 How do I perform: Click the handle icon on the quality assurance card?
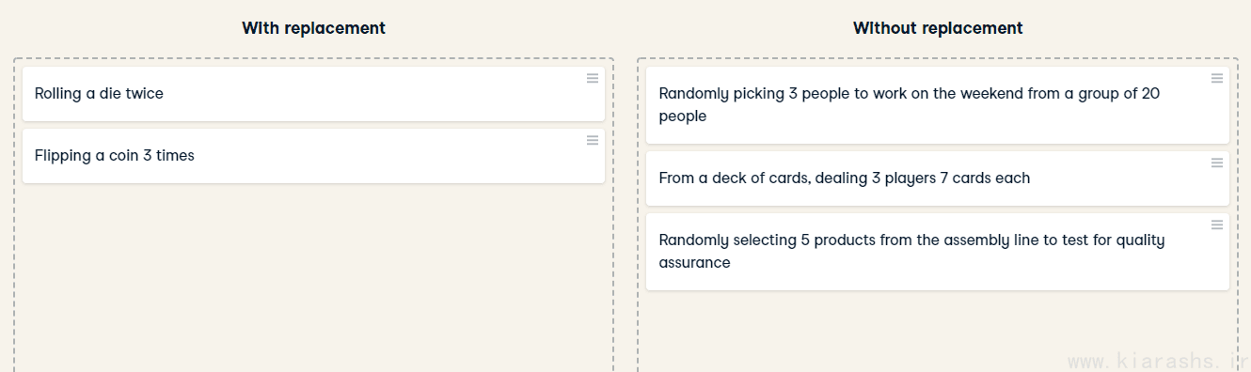pyautogui.click(x=1217, y=225)
